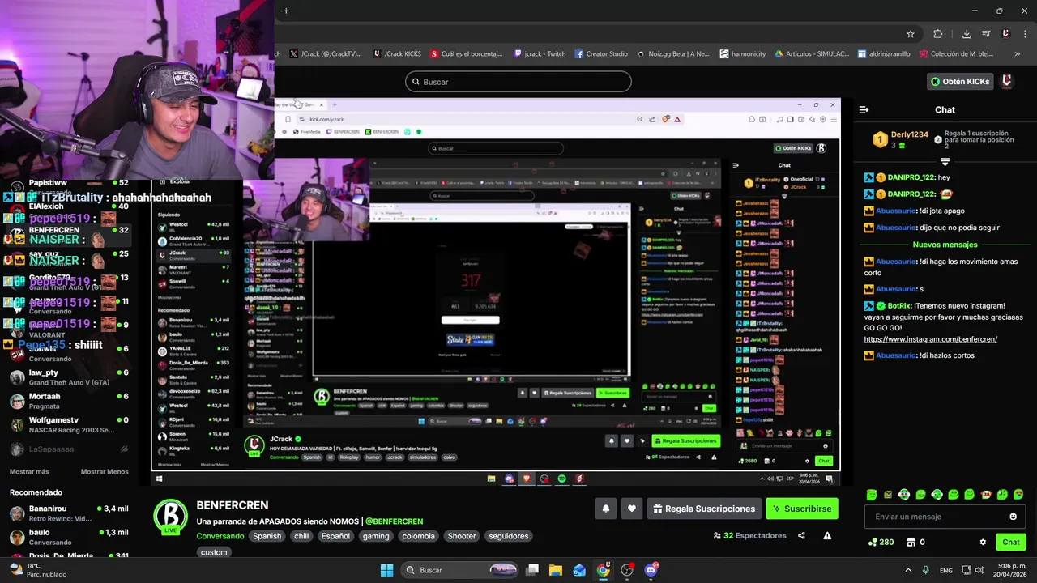This screenshot has height=583, width=1037.
Task: Open the emoji picker in chat input
Action: pos(1013,517)
